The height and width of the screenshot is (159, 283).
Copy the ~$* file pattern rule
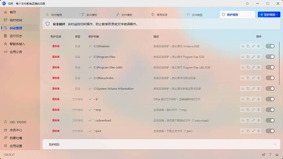(x=248, y=99)
